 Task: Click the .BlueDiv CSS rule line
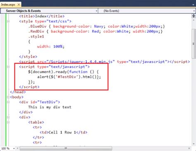96,26
